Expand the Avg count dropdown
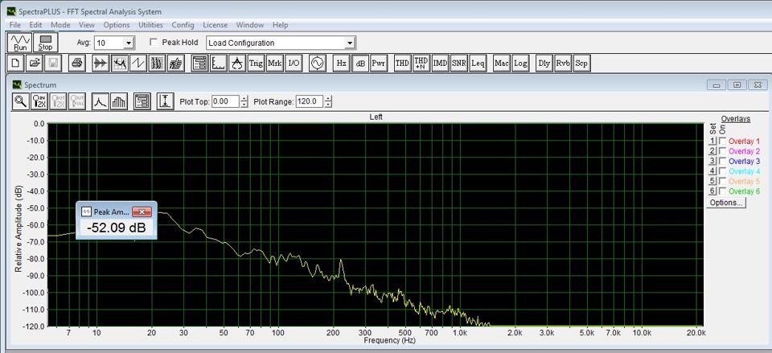This screenshot has height=353, width=772. click(129, 43)
